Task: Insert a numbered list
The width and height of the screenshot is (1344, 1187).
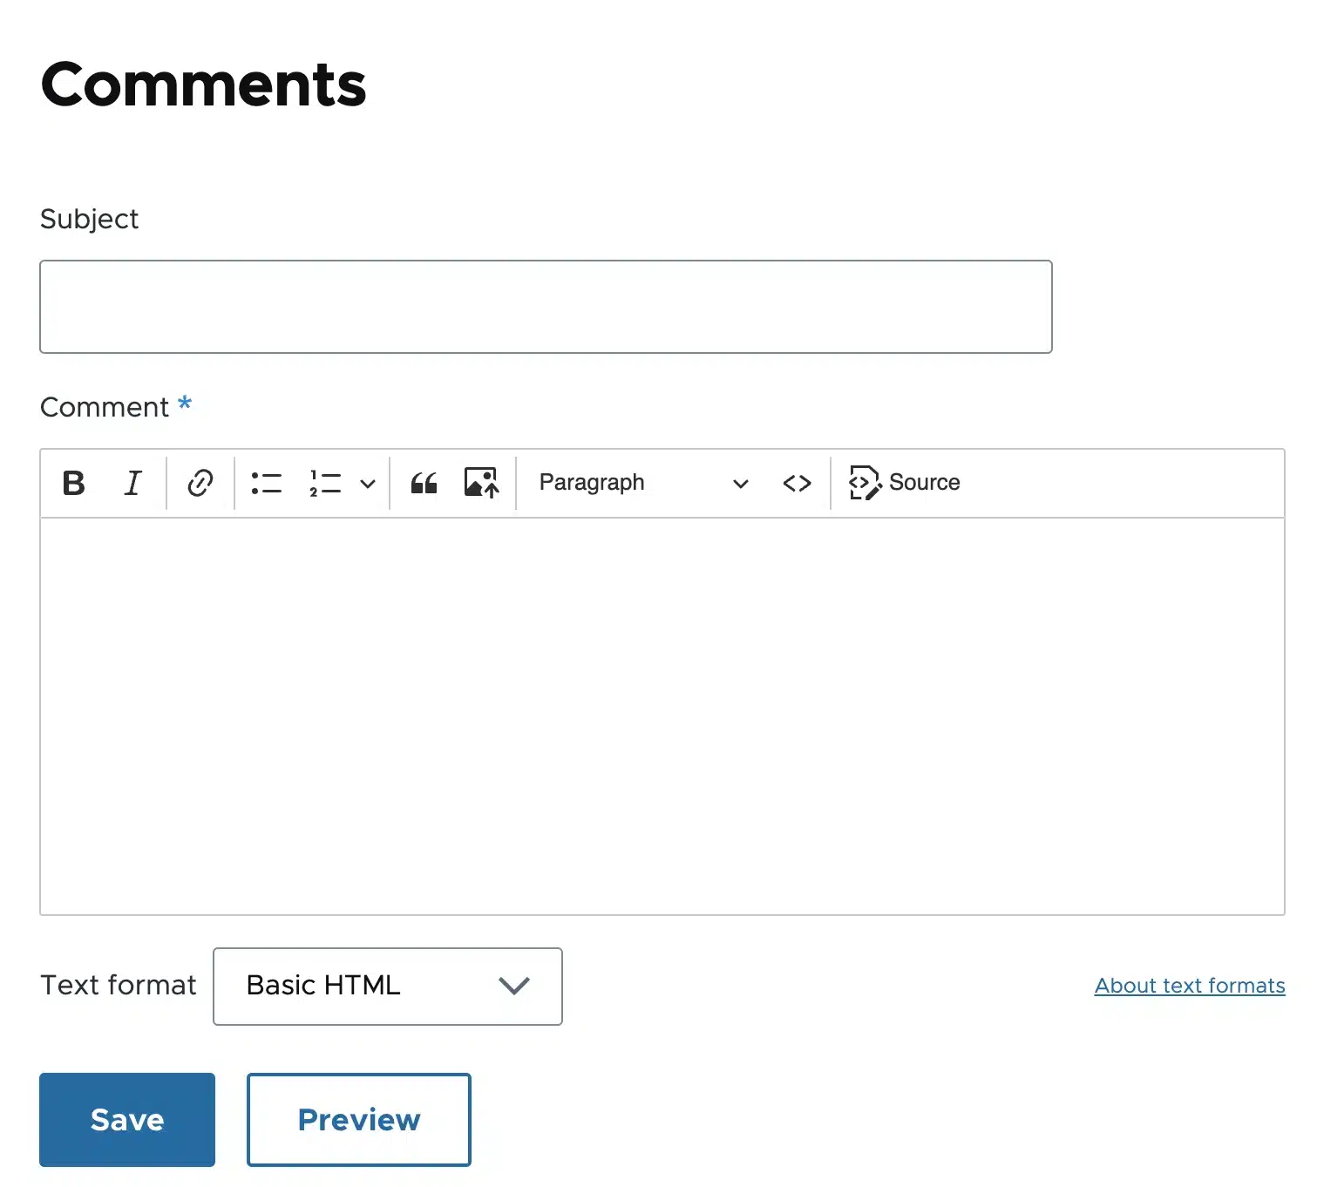Action: coord(325,483)
